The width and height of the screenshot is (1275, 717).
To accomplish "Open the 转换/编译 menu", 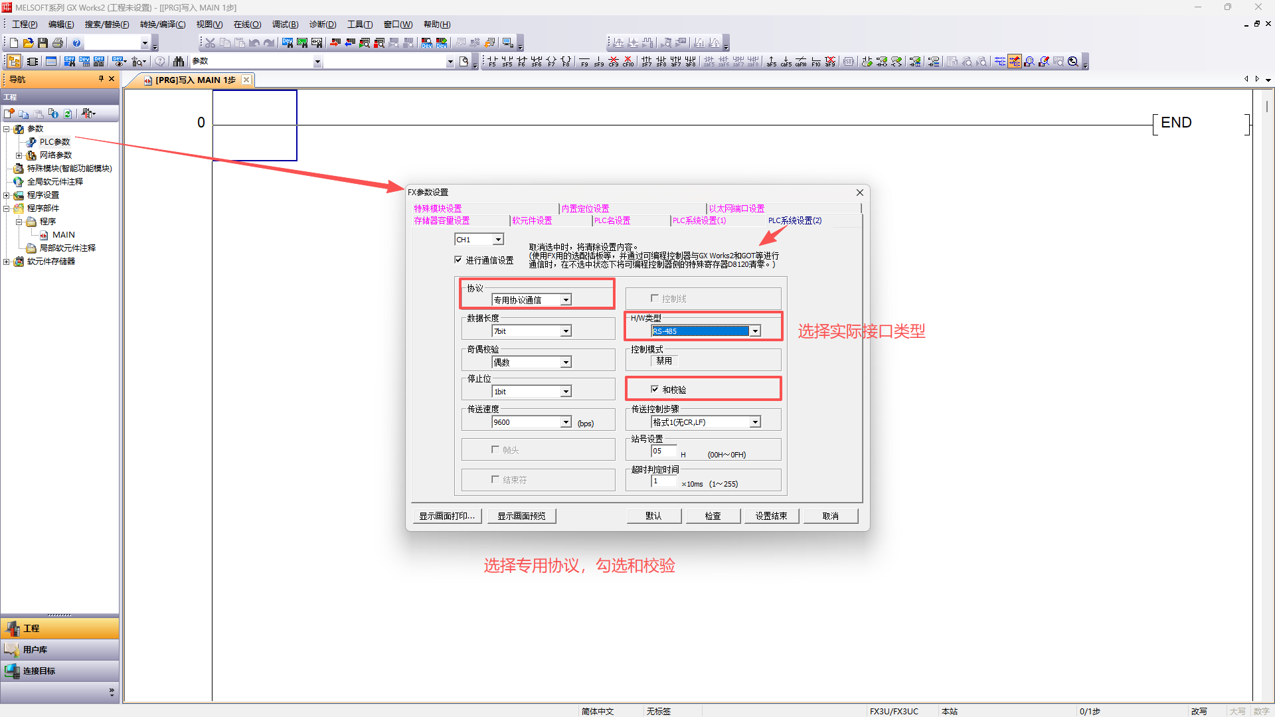I will [163, 25].
